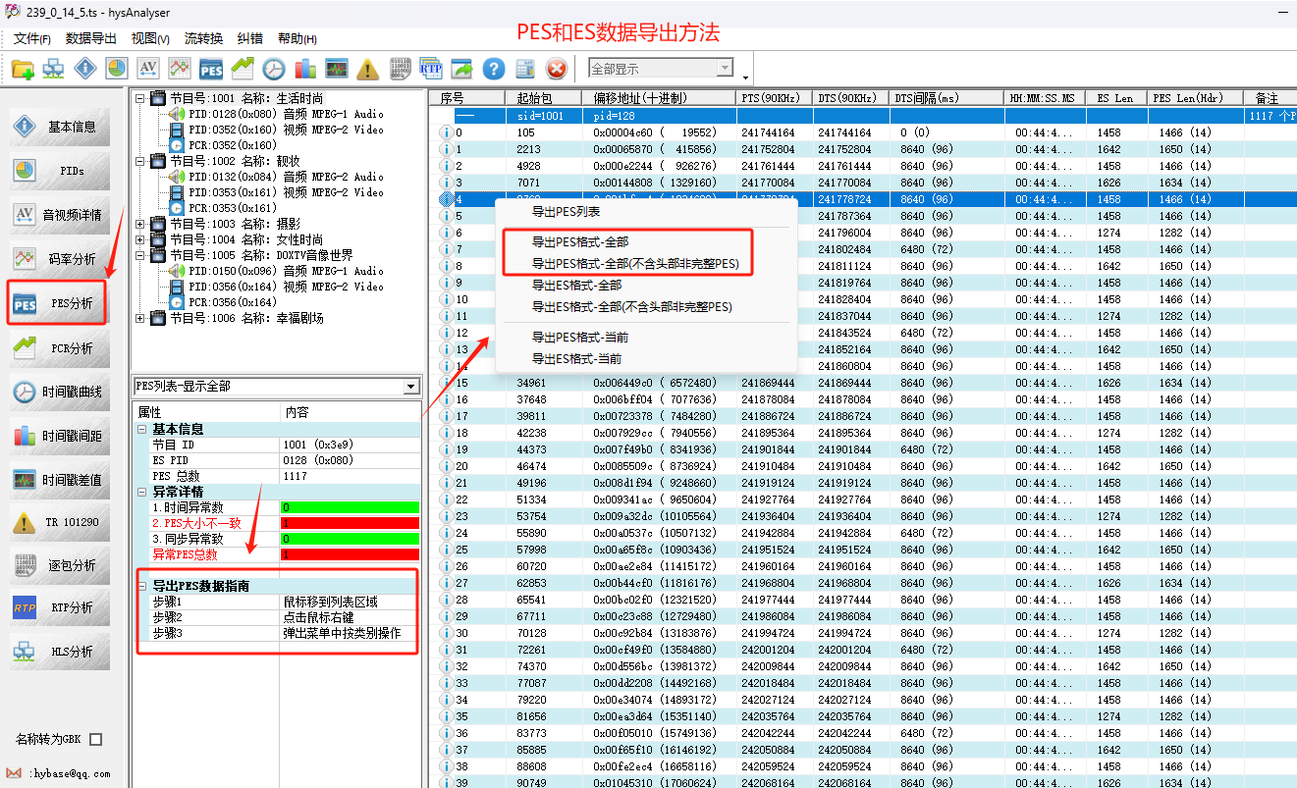Screen dimensions: 1297x788
Task: Open the PES列表-显示全部 combo box
Action: click(x=410, y=387)
